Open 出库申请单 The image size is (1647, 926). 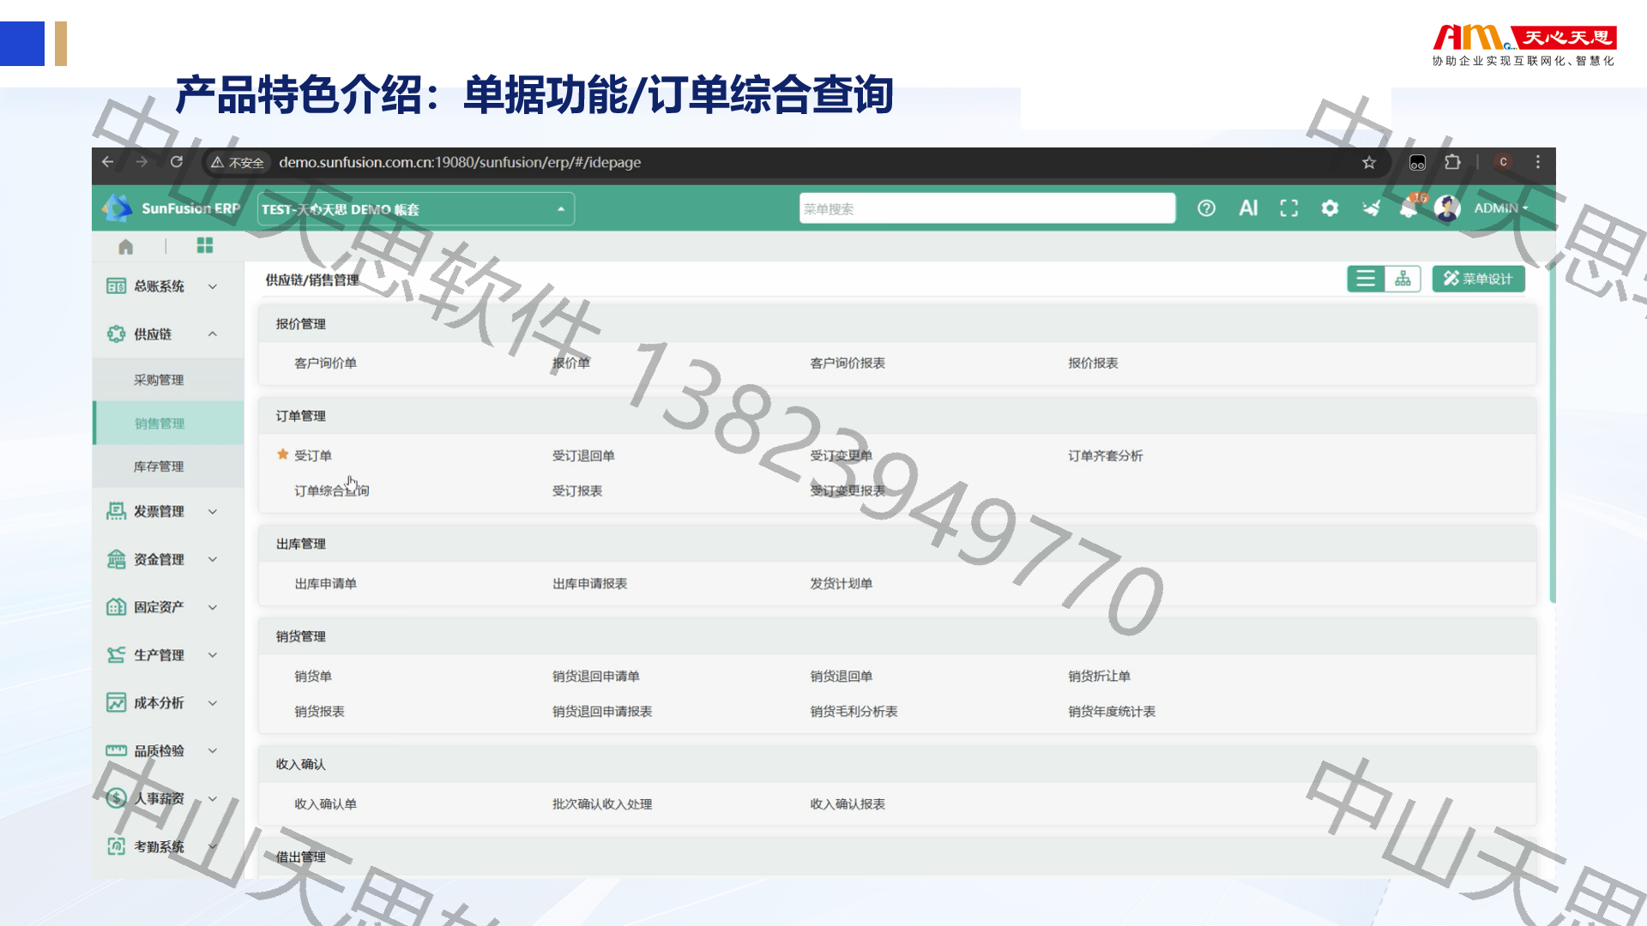tap(325, 584)
